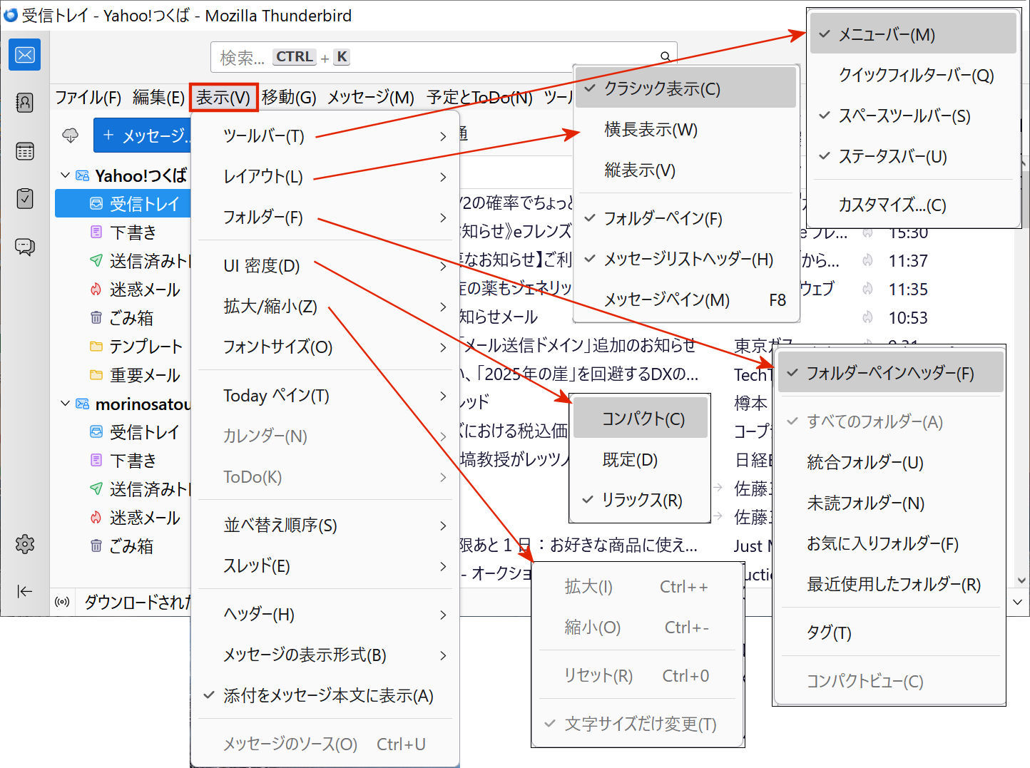Open the Calendar space icon
The height and width of the screenshot is (768, 1030).
pyautogui.click(x=24, y=151)
